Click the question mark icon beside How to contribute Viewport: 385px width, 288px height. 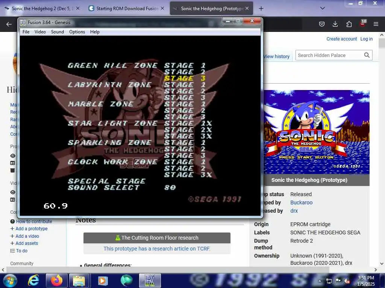[12, 221]
